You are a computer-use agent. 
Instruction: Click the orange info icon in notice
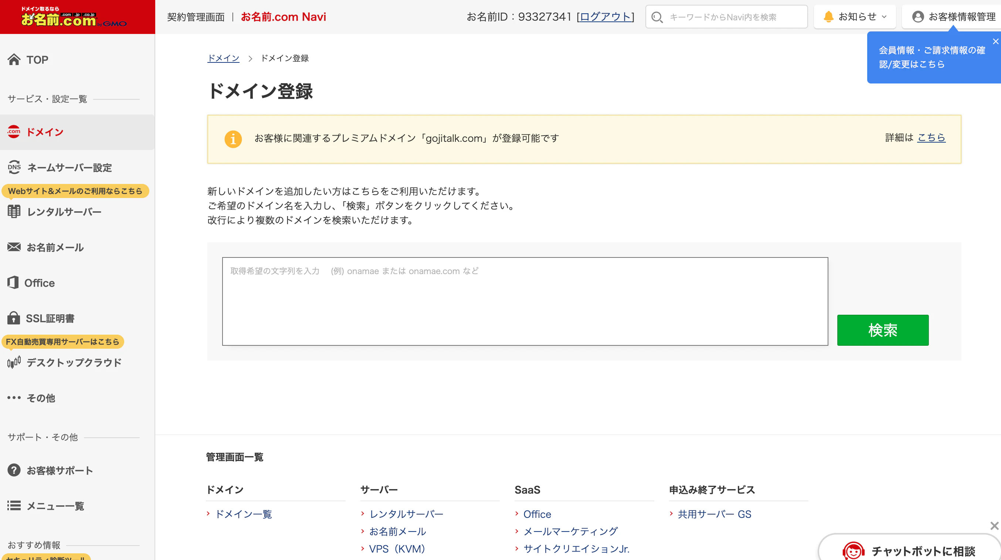click(x=233, y=139)
